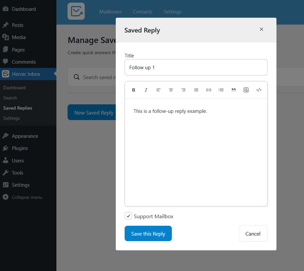Viewport: 304px width, 271px height.
Task: Click the Support Mailbox label text
Action: coord(153,216)
